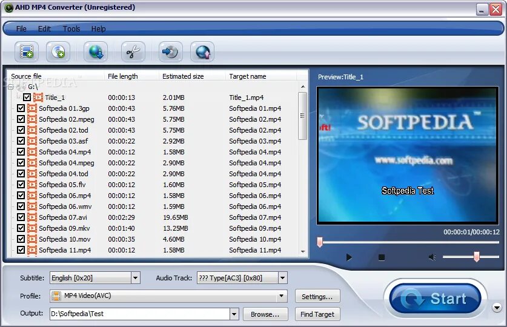Click the globe download toolbar icon

tap(96, 51)
